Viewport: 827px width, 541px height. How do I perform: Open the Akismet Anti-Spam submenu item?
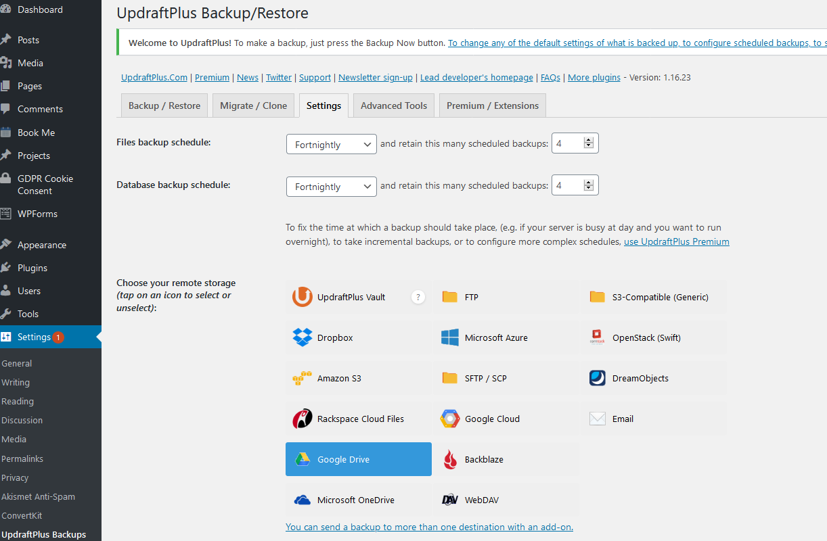(38, 496)
